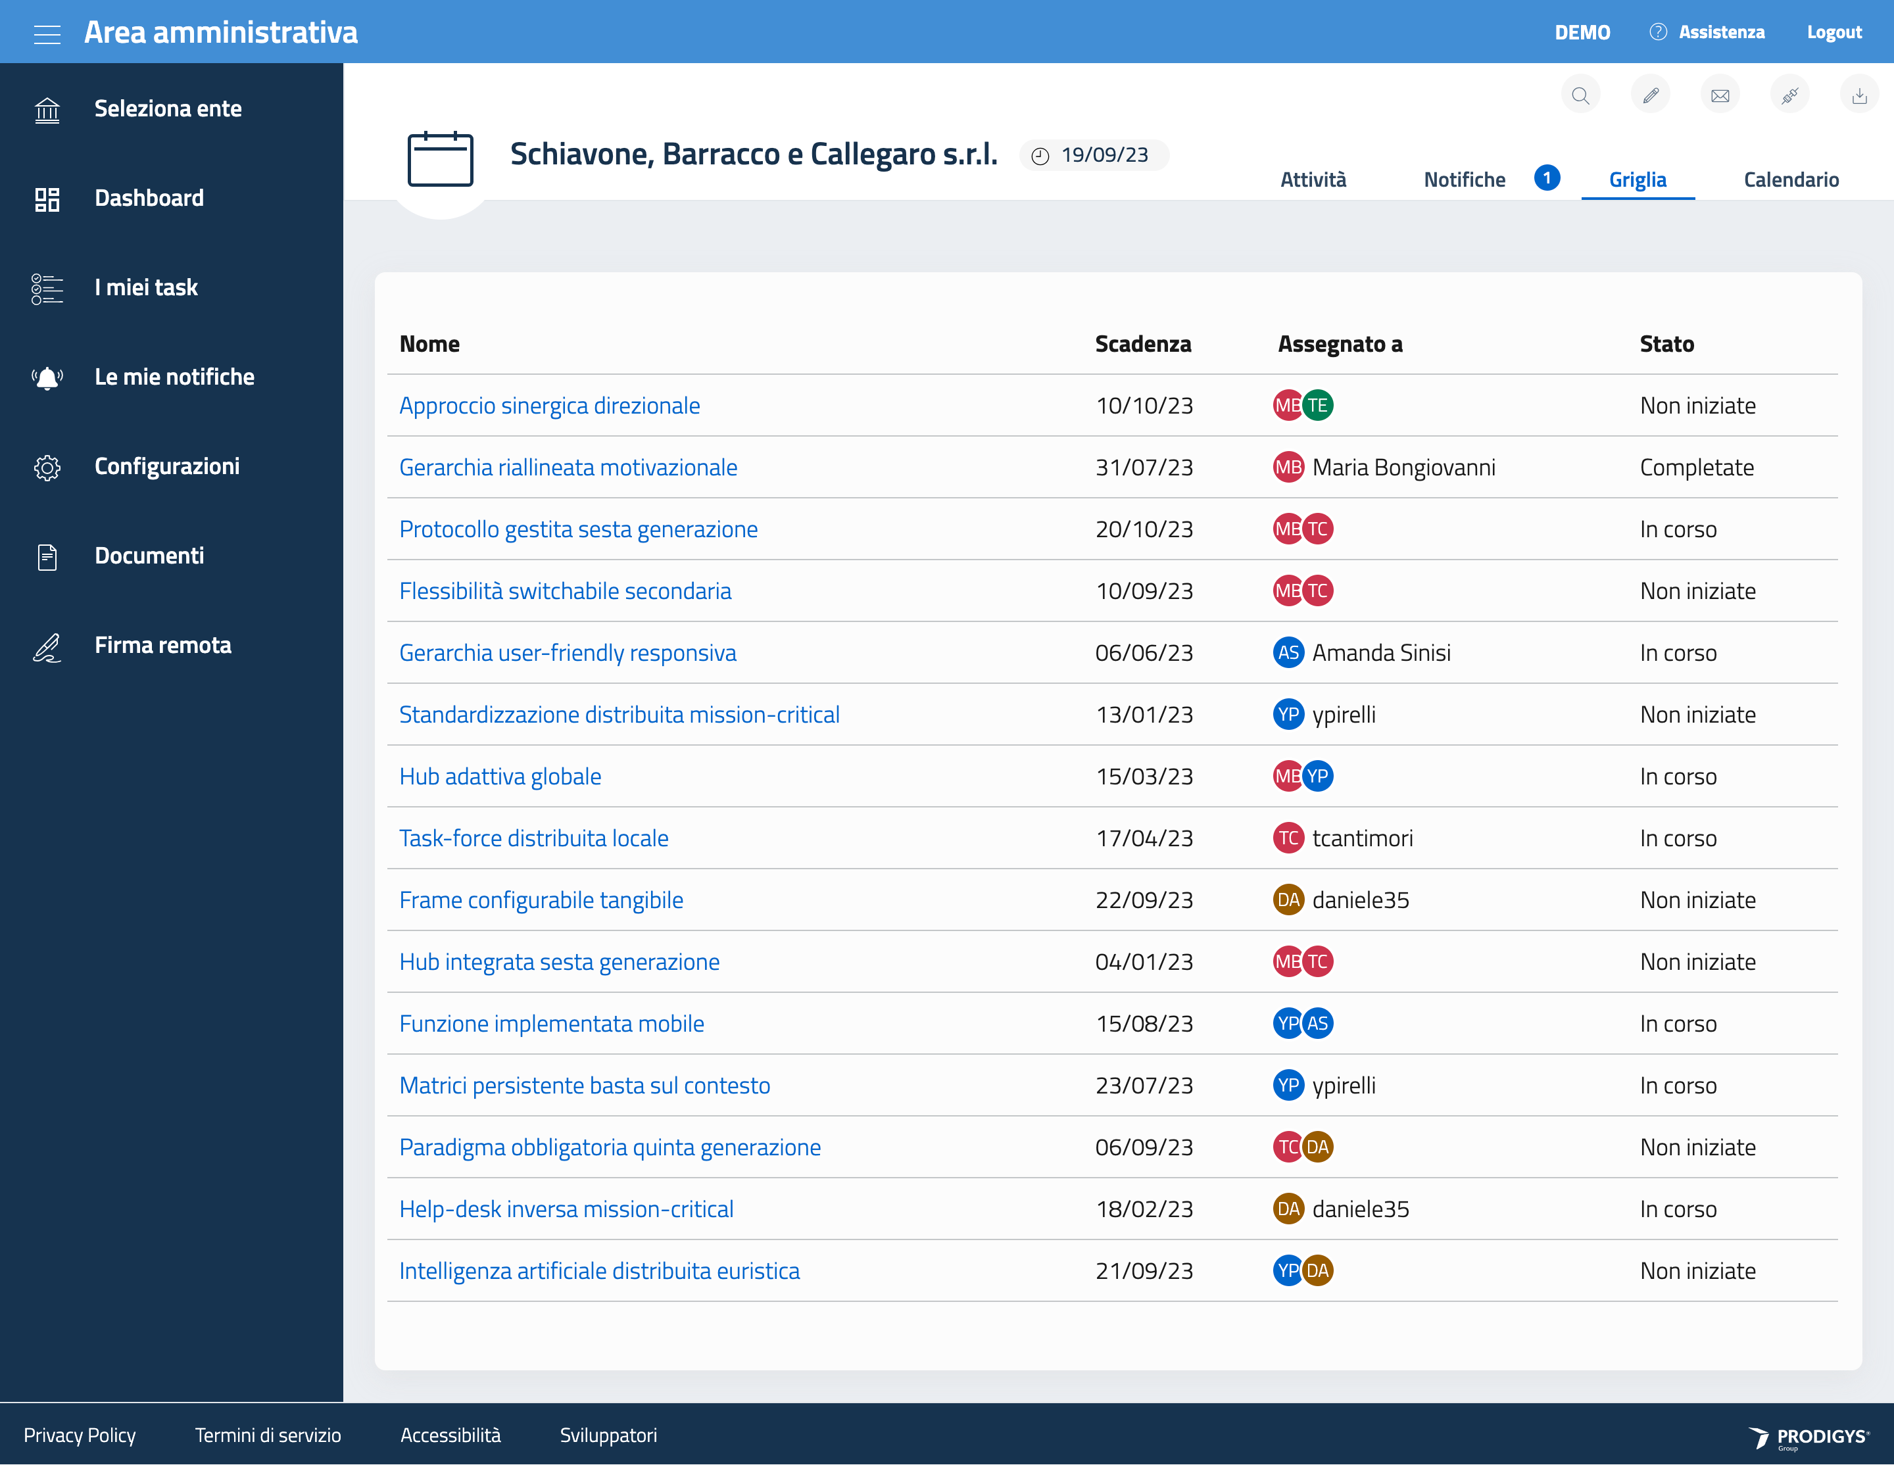
Task: Switch to the Notifiche tab
Action: pyautogui.click(x=1464, y=180)
